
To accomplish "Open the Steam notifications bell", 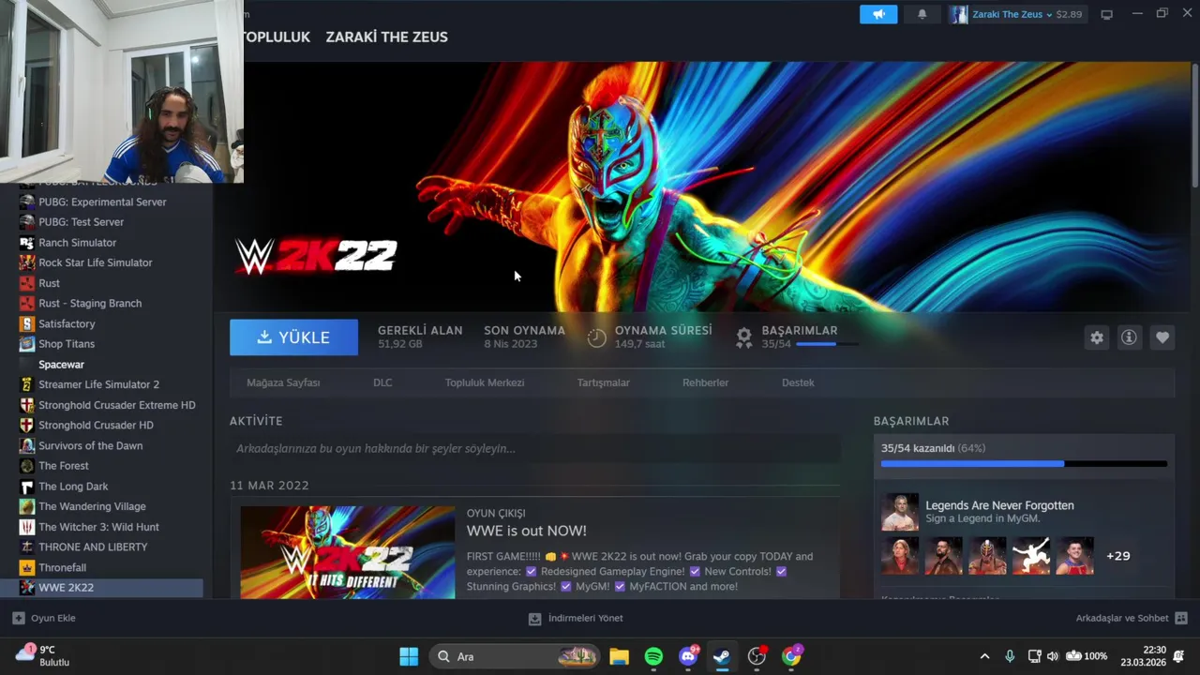I will coord(922,14).
